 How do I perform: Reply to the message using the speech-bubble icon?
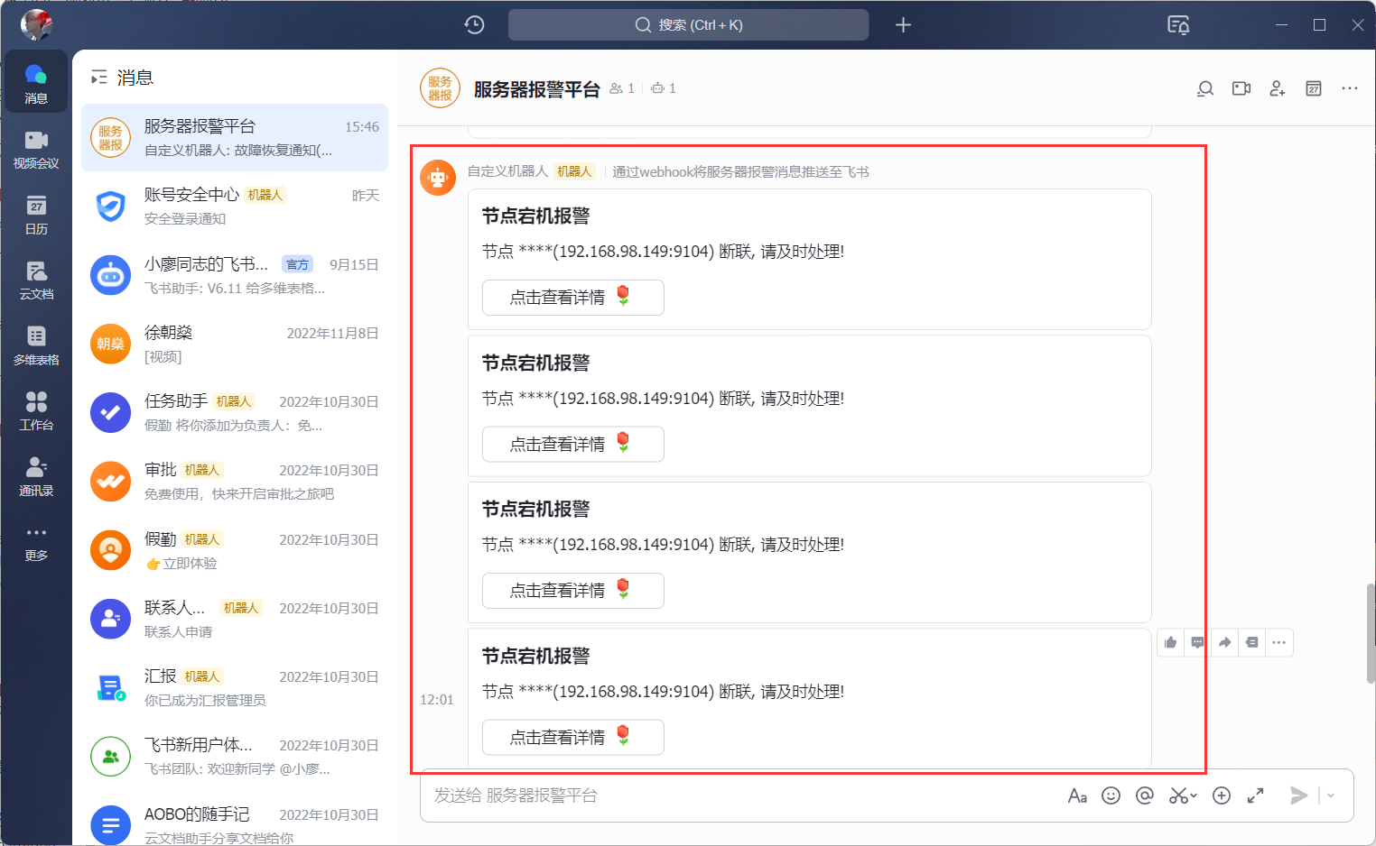point(1198,642)
